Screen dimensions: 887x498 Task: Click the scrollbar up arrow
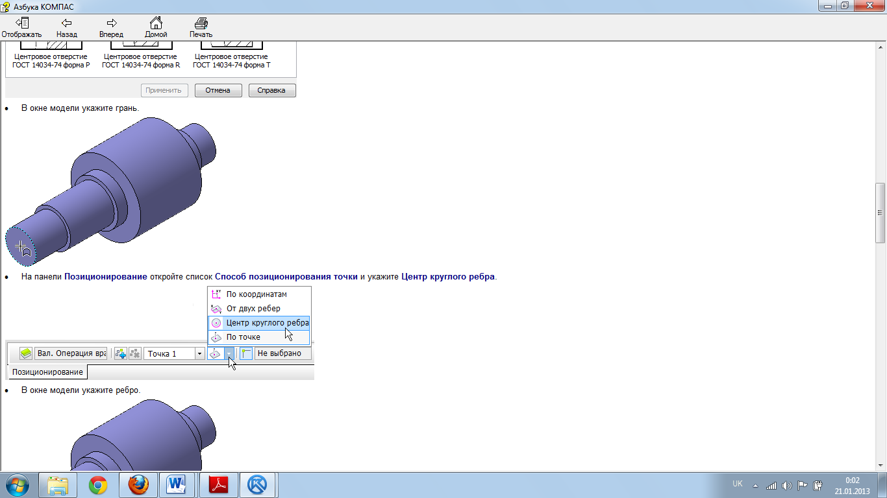[881, 47]
